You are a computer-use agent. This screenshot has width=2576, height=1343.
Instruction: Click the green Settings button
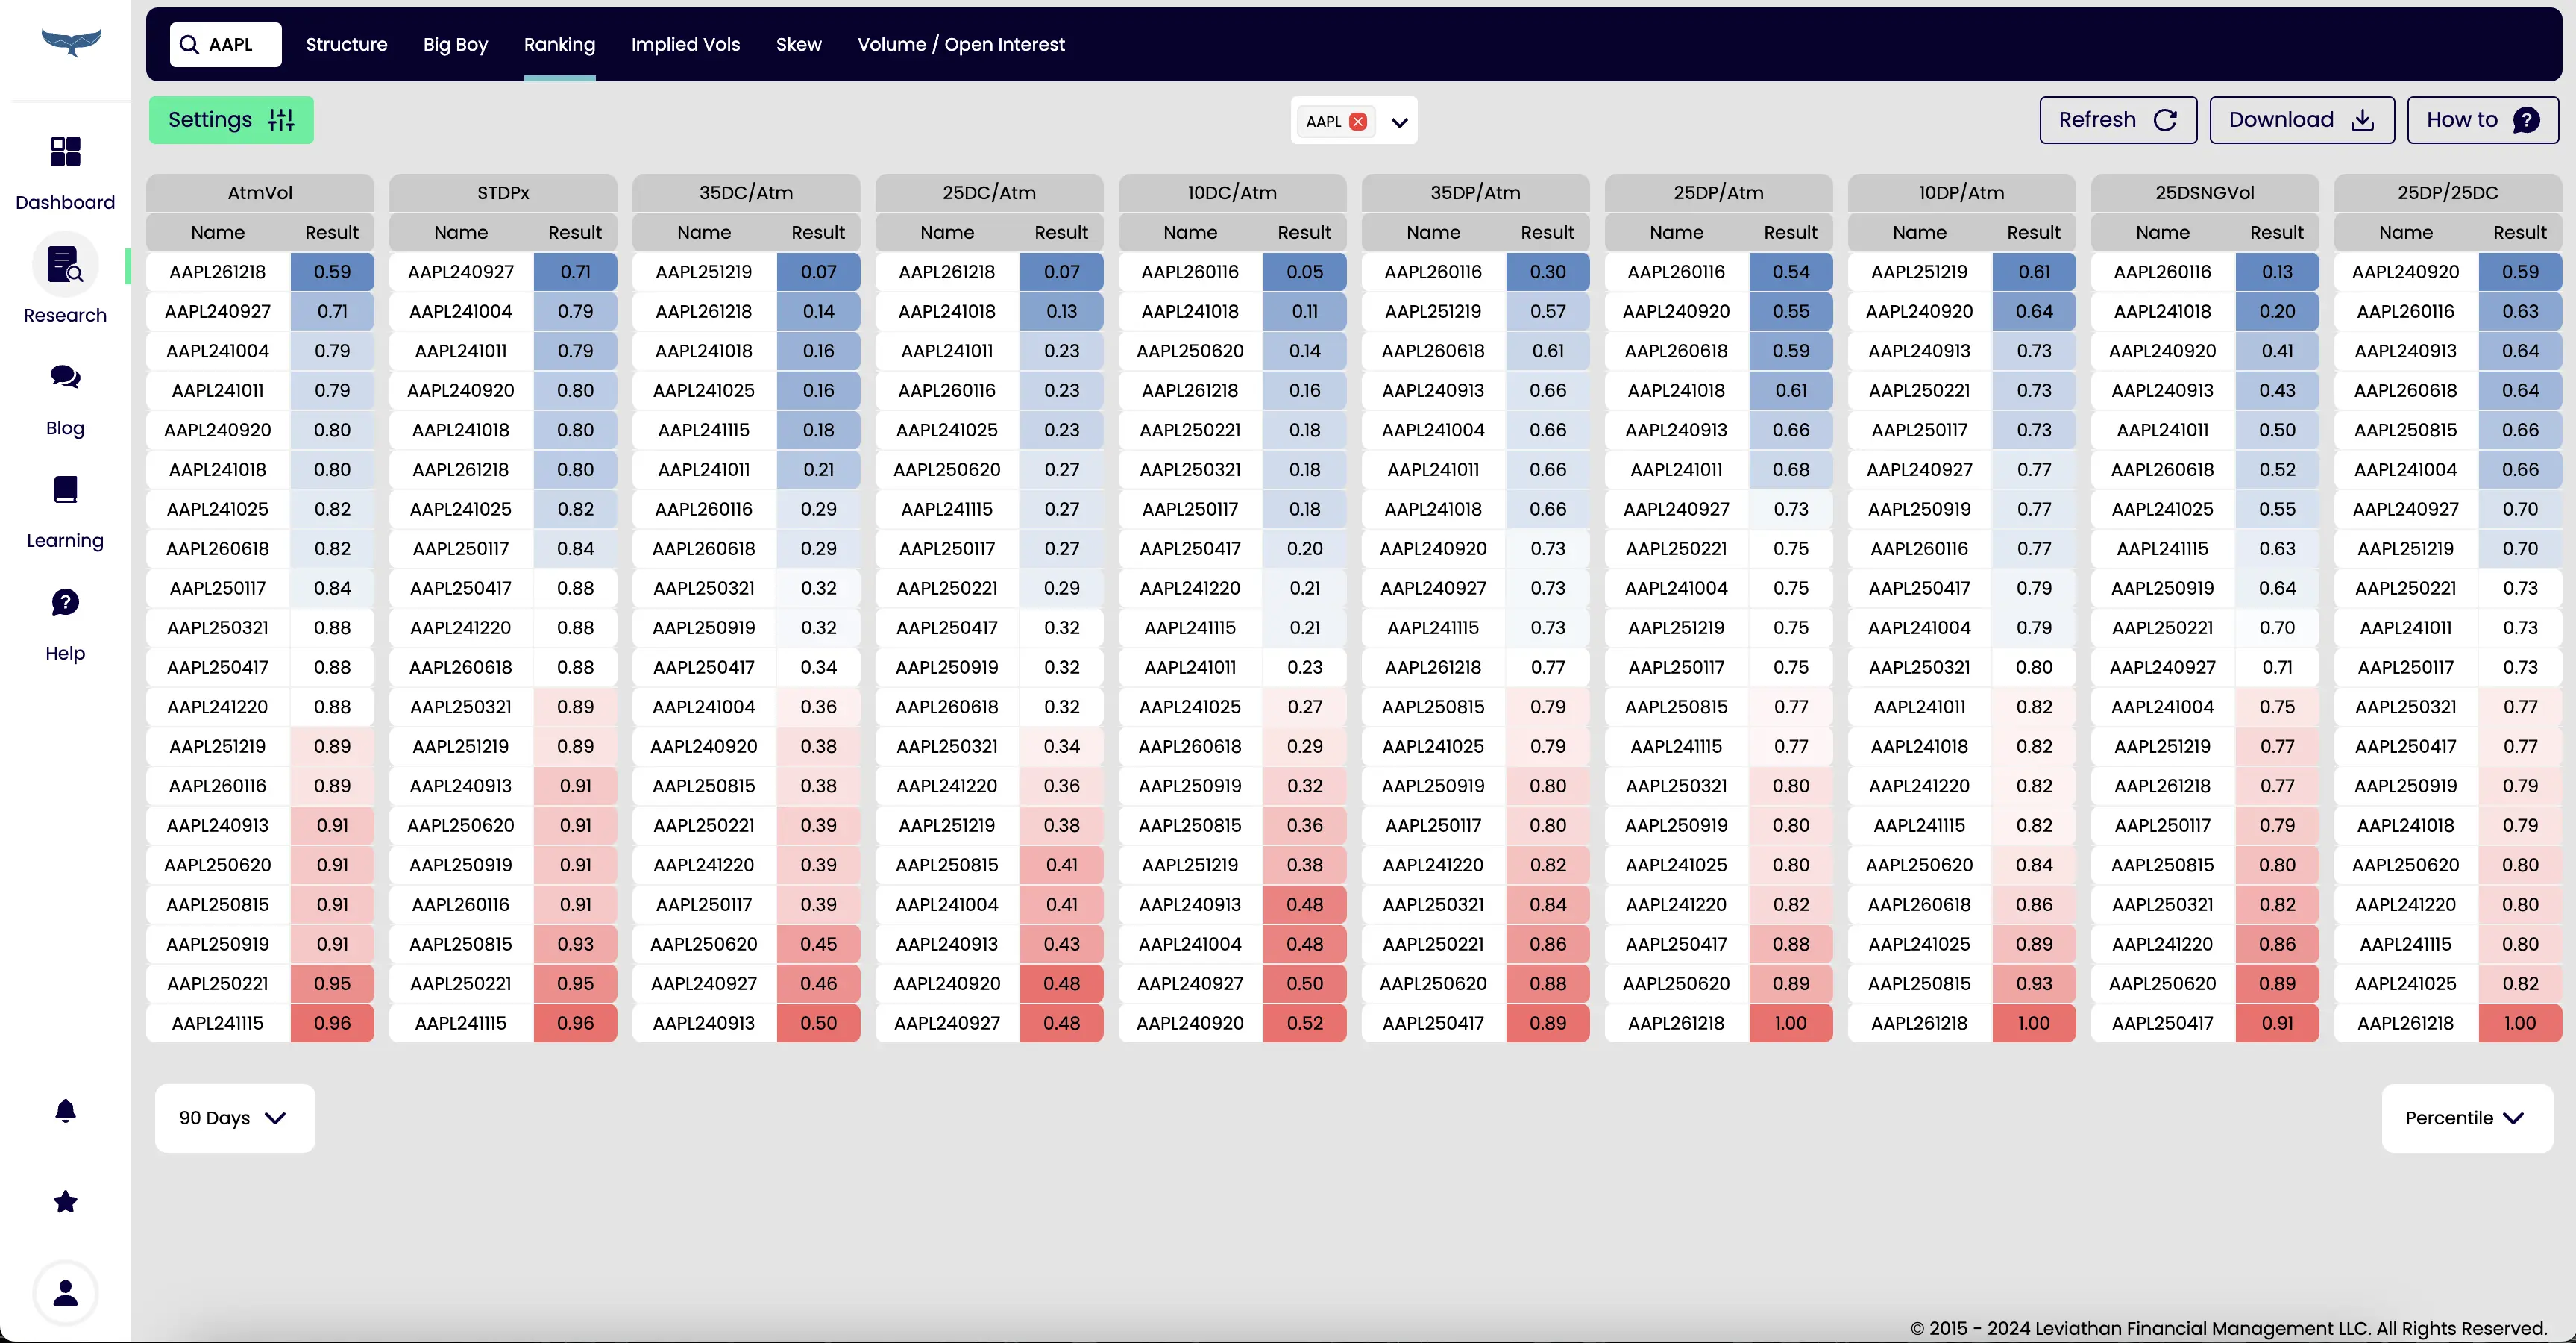tap(231, 120)
